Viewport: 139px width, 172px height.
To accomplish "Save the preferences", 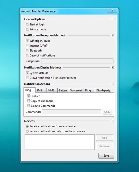I will click(x=106, y=156).
